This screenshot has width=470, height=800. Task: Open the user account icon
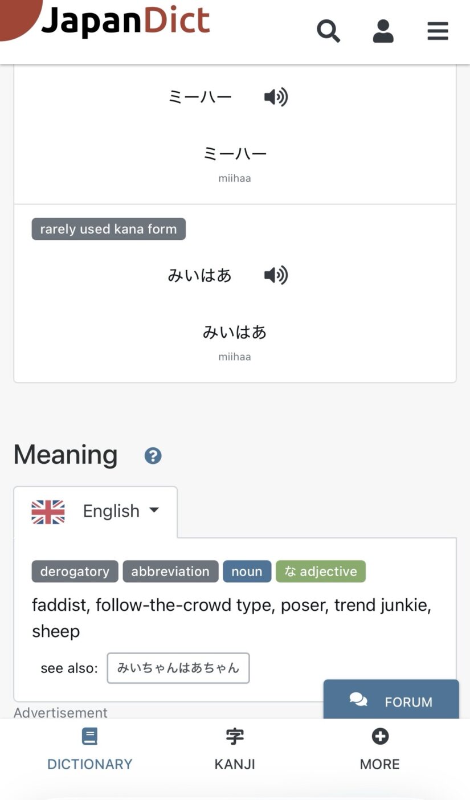click(383, 31)
